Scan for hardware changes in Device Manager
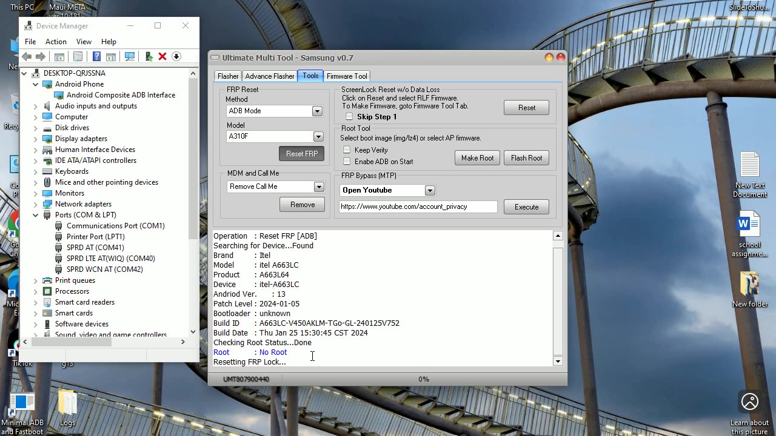Viewport: 776px width, 436px height. point(130,56)
